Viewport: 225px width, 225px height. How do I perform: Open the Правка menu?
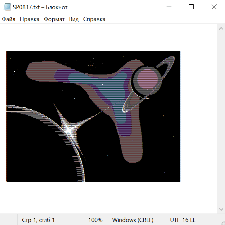(x=30, y=19)
